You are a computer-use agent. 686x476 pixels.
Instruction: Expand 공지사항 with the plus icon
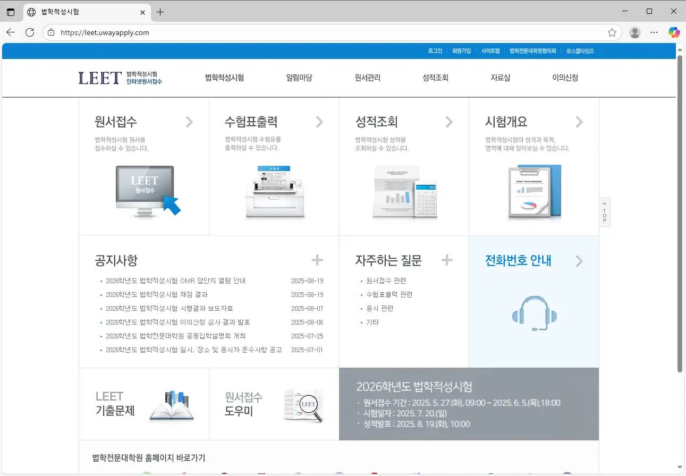pyautogui.click(x=317, y=260)
